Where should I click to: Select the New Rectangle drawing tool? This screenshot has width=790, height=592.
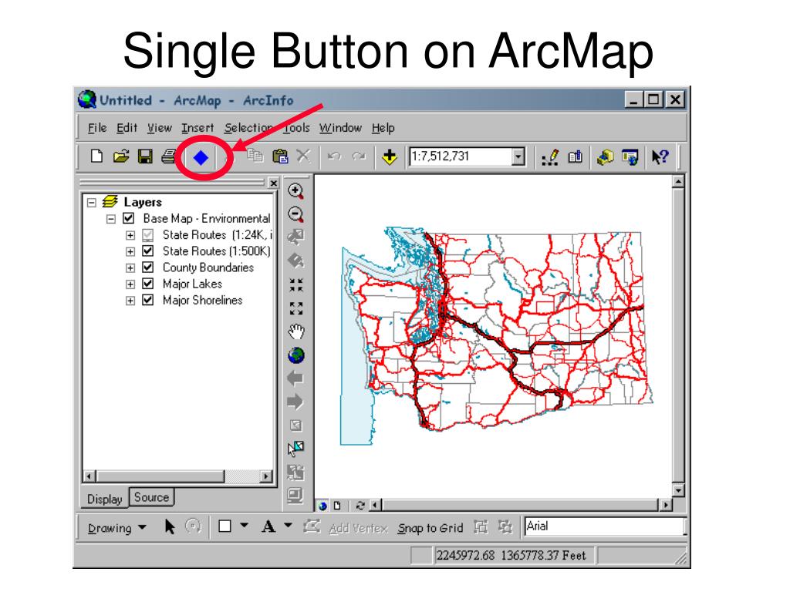(x=225, y=526)
